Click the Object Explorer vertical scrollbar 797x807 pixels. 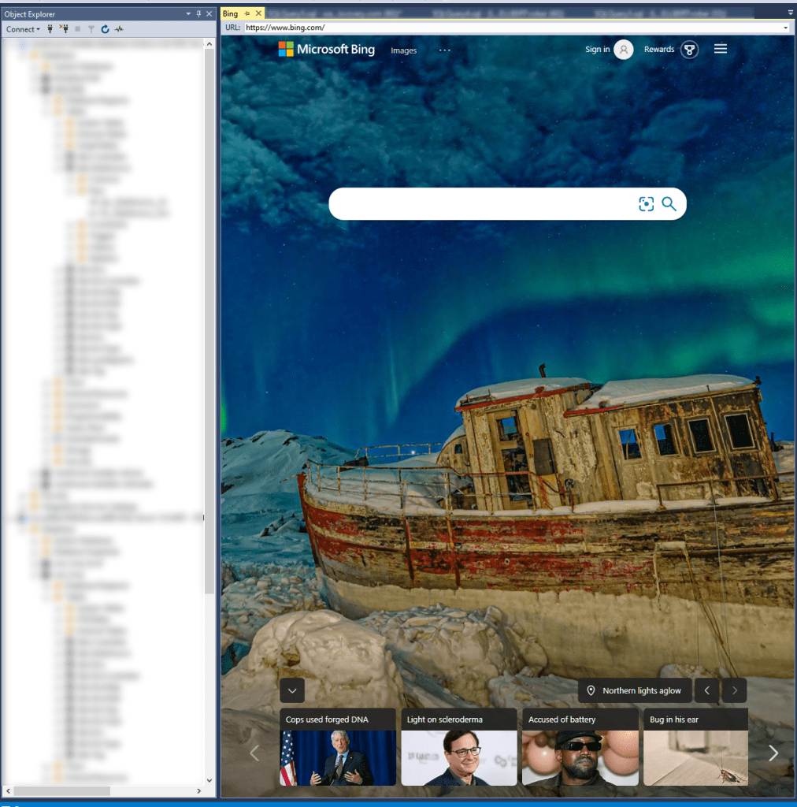209,315
